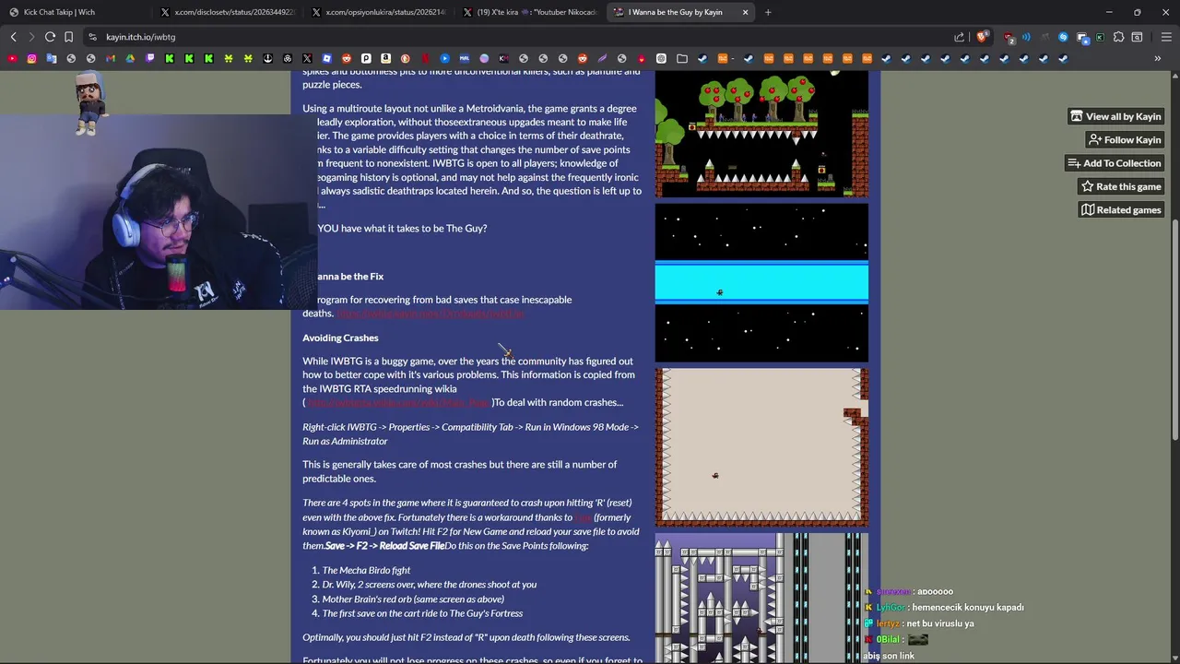
Task: Open the Google Drive bookmark
Action: click(x=130, y=58)
